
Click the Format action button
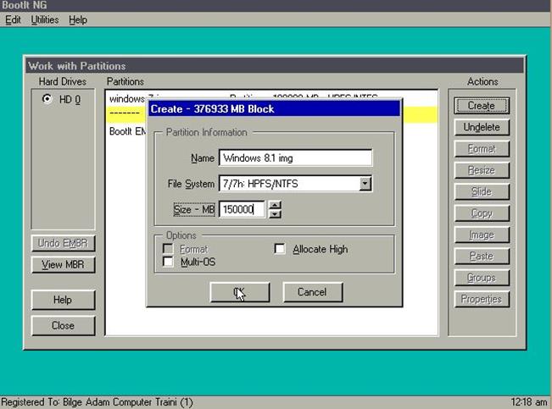tap(482, 149)
